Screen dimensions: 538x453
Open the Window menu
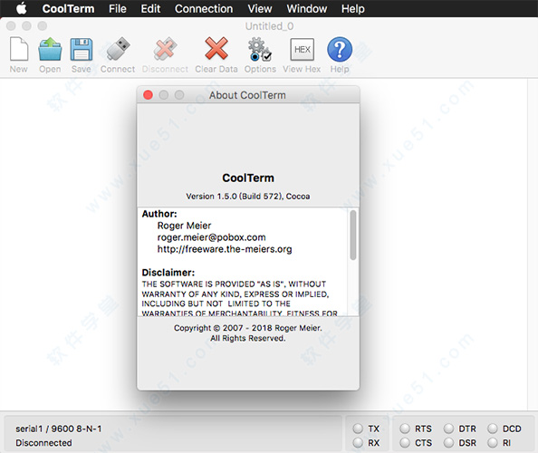[x=307, y=8]
